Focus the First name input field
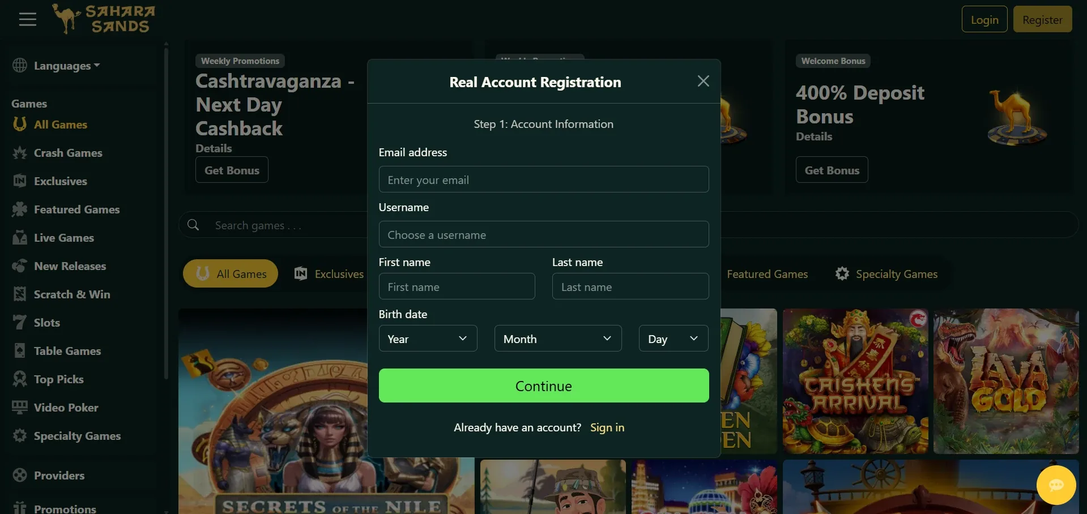The image size is (1087, 514). [457, 286]
